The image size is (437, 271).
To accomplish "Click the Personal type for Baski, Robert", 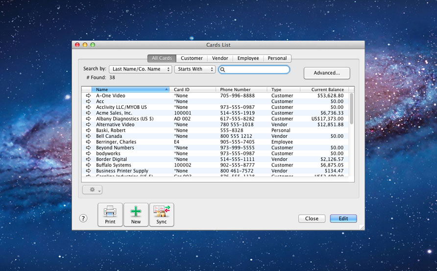I will (281, 130).
